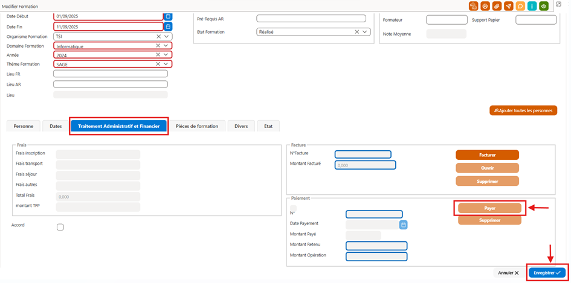The image size is (571, 283).
Task: Clear the Année 2024 selection
Action: (158, 54)
